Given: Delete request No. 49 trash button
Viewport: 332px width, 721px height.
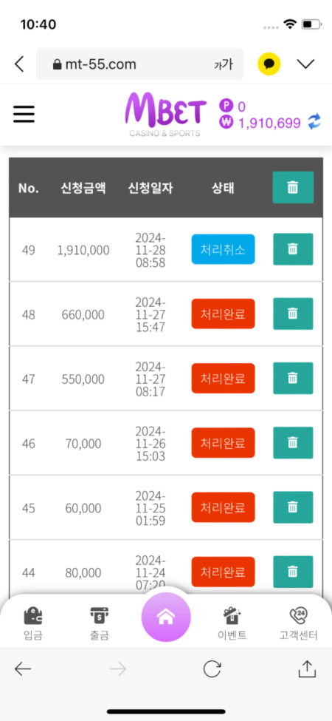Looking at the screenshot, I should tap(293, 249).
